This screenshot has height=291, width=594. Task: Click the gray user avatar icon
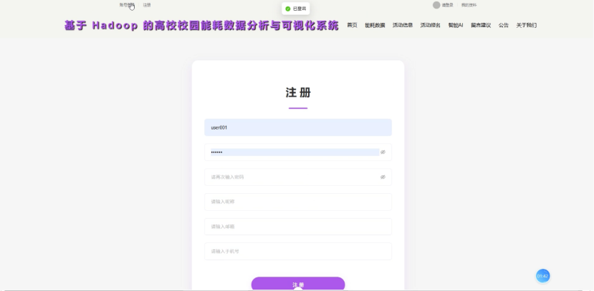click(436, 5)
